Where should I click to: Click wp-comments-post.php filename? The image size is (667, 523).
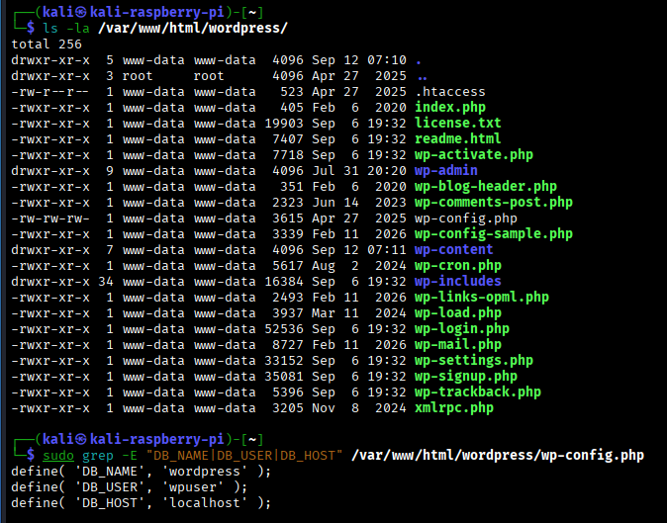point(494,203)
